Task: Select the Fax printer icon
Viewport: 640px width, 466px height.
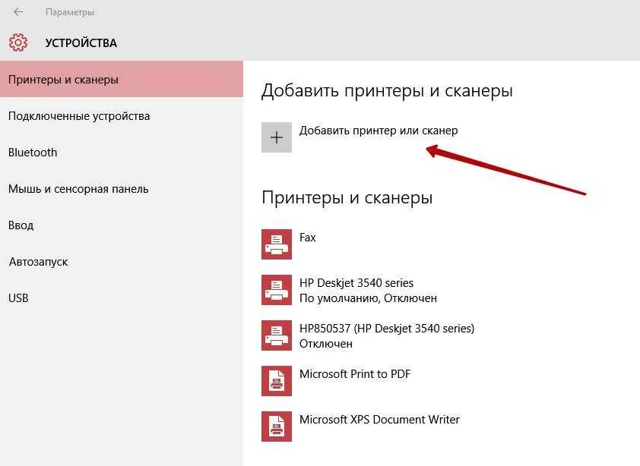Action: (277, 244)
